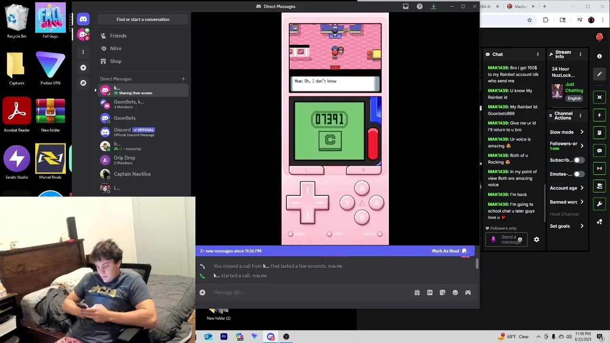Open chat settings gear in Twitch chat
Screen dimensions: 610x343
click(x=537, y=240)
